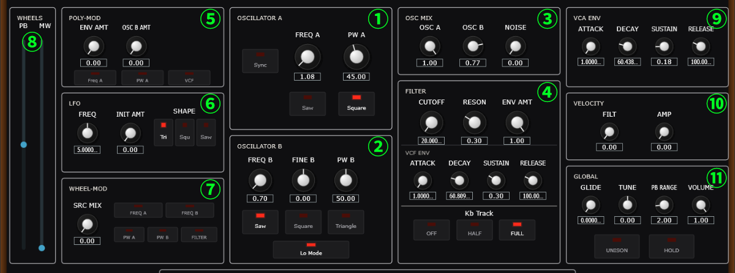Screen dimensions: 735x273
Task: Click the filter CUTOFF knob
Action: 431,123
